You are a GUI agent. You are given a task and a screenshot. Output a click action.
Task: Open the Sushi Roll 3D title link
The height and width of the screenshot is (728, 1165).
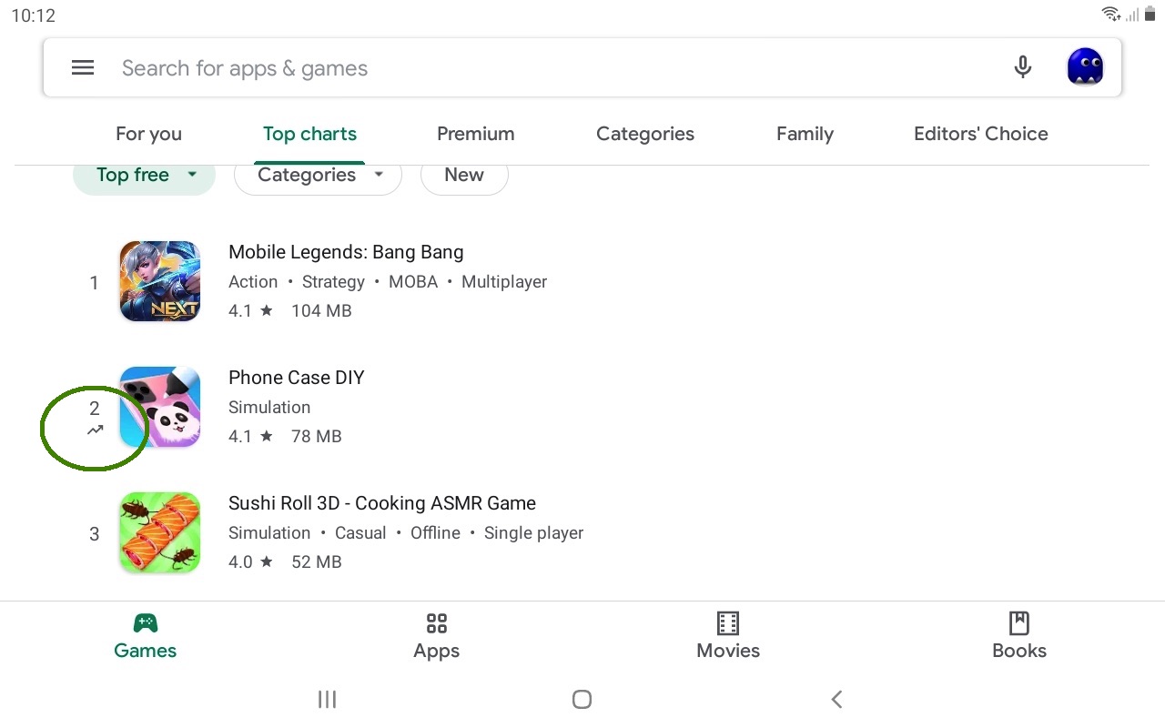point(382,503)
